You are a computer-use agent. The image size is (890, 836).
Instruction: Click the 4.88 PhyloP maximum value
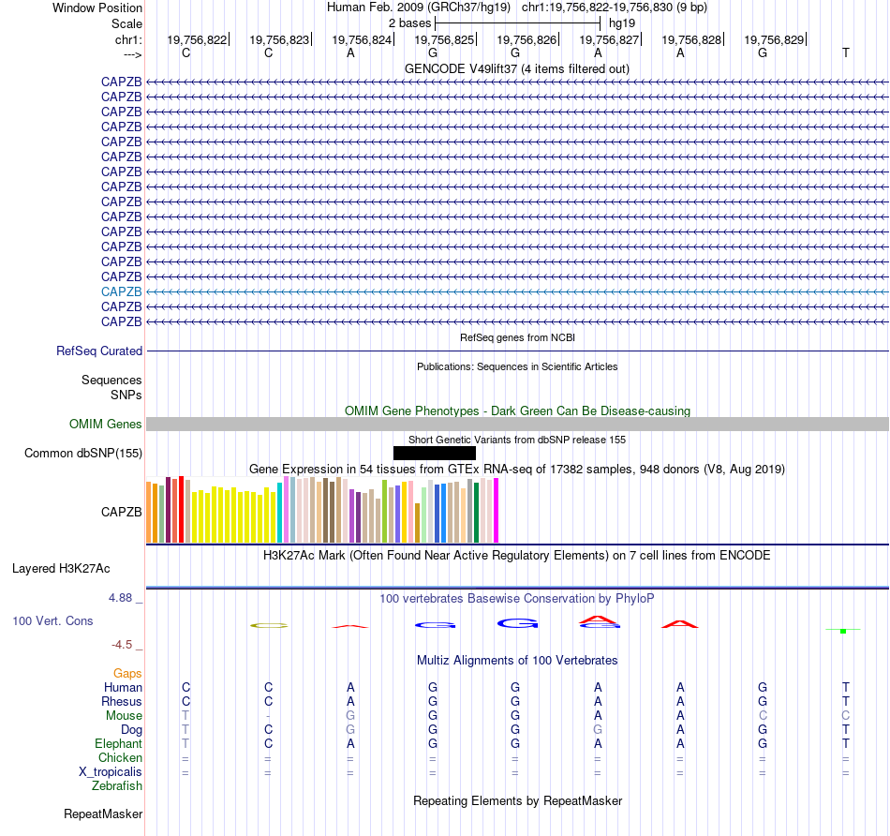point(120,598)
